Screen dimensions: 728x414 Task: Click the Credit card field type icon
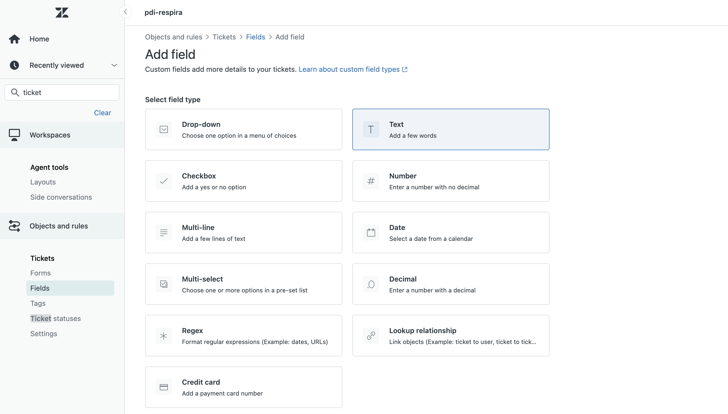[164, 387]
